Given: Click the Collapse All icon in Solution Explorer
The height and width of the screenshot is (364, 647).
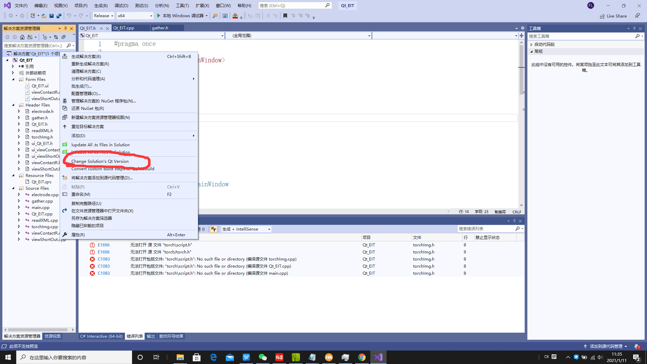Looking at the screenshot, I should 63,37.
